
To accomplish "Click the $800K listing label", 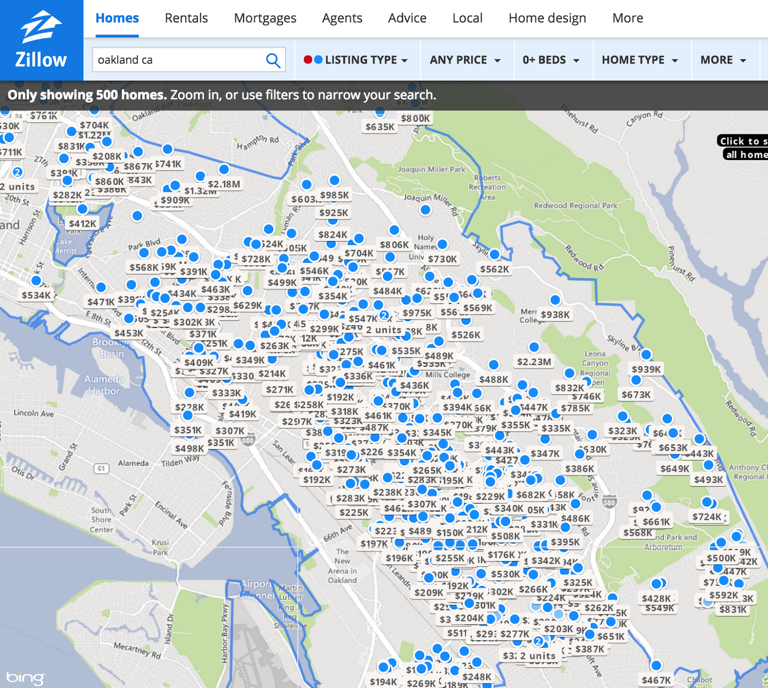I will [x=416, y=119].
